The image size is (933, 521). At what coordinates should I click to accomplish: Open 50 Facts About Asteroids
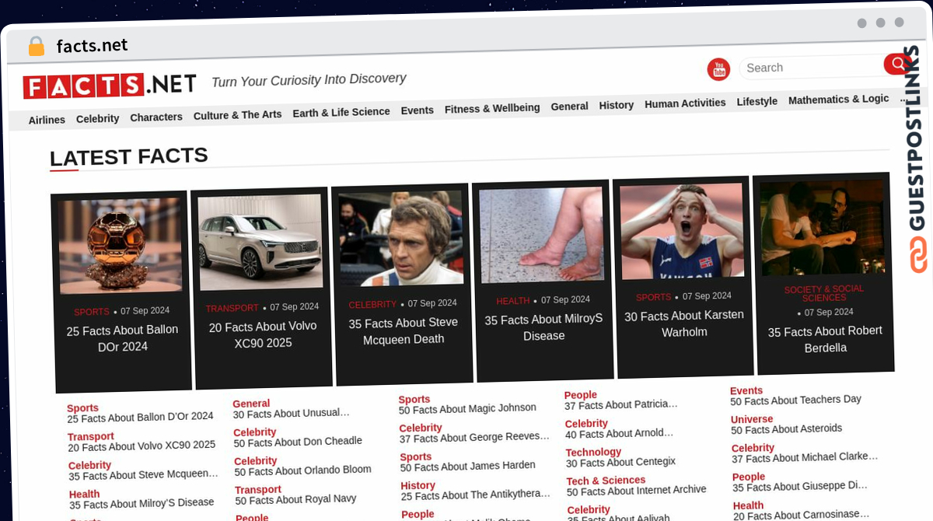click(x=786, y=428)
